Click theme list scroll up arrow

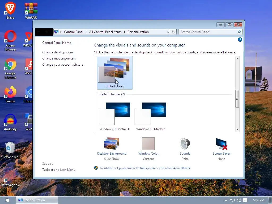pos(237,58)
